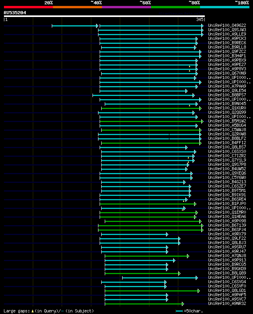Click label UniRef100_C6SXS0
The width and height of the screenshot is (253, 314).
tap(227, 151)
